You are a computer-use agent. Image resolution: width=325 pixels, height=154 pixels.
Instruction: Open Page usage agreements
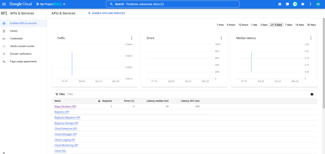[23, 62]
